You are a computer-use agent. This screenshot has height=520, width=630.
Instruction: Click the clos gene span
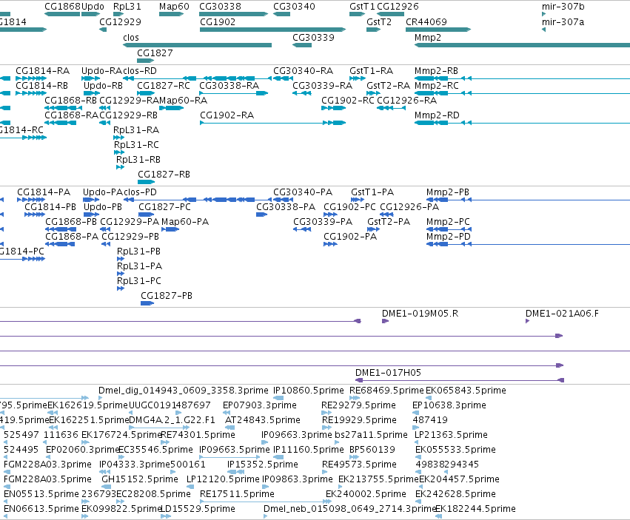[197, 45]
